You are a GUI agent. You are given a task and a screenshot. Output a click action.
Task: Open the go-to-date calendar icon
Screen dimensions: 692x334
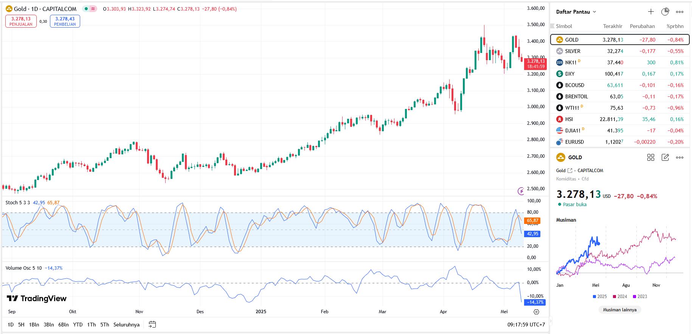(x=152, y=325)
